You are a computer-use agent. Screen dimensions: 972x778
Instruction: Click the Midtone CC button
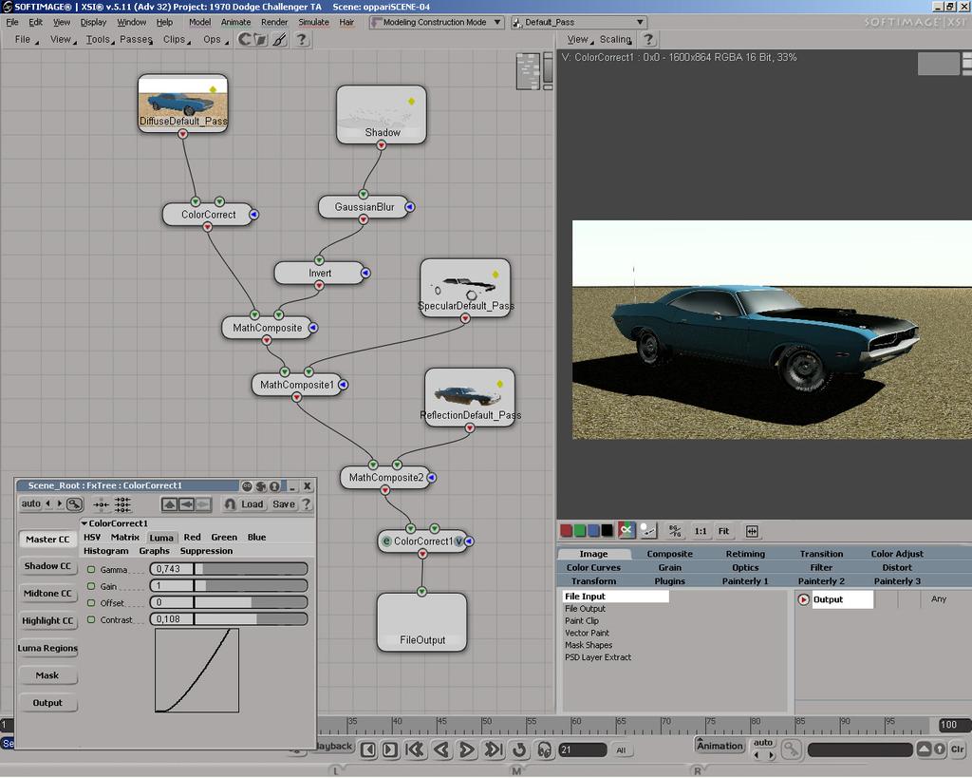tap(47, 593)
